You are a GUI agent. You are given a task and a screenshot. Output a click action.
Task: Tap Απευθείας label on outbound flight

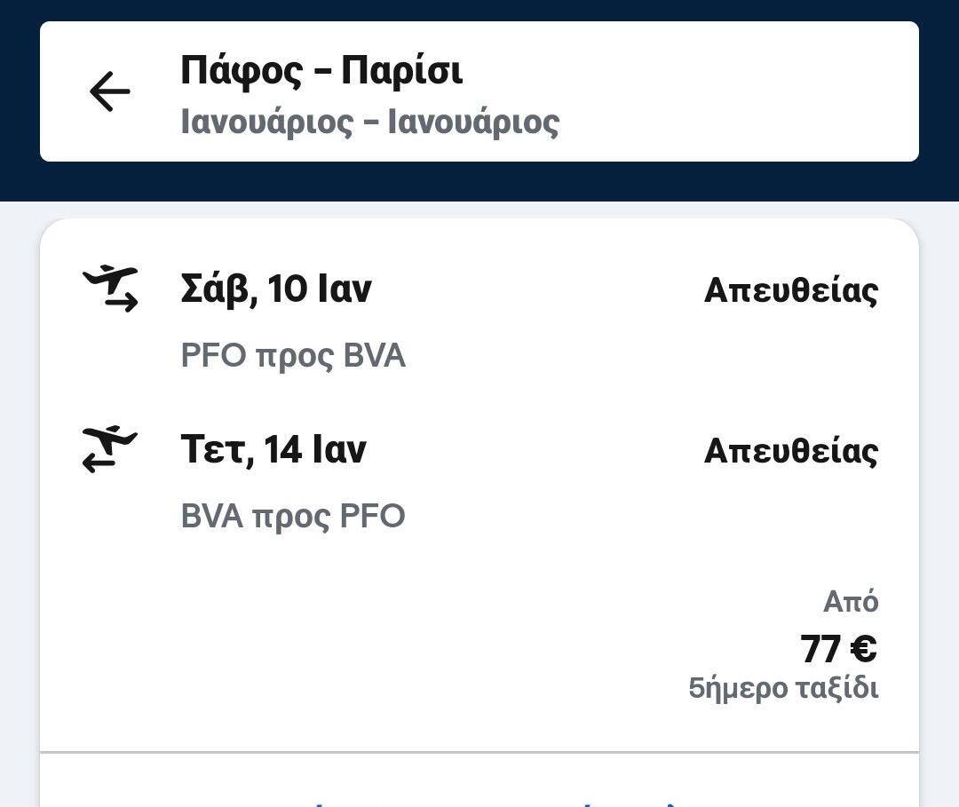click(790, 290)
